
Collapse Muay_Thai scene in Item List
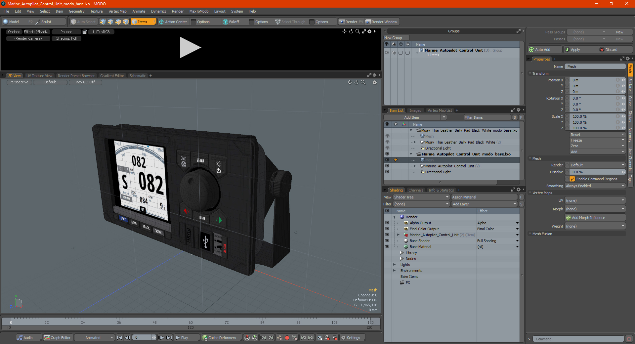pyautogui.click(x=411, y=130)
